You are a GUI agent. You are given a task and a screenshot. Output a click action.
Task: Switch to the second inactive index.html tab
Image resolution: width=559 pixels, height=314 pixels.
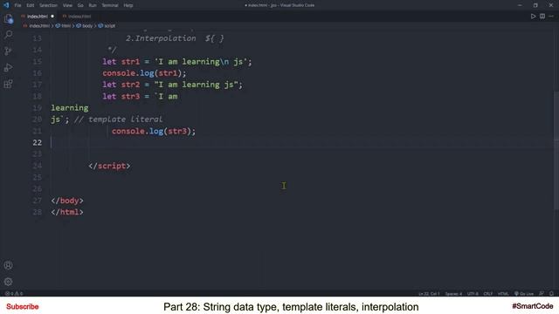click(x=77, y=17)
